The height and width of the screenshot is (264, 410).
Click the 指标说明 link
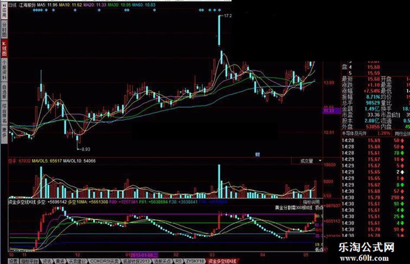click(x=311, y=202)
